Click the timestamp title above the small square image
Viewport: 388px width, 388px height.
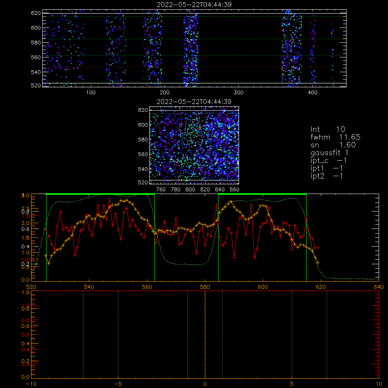pos(194,102)
